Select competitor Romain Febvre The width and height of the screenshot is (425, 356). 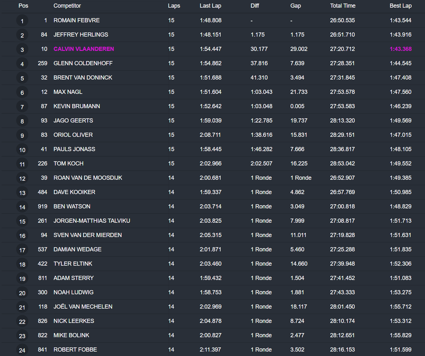(77, 20)
